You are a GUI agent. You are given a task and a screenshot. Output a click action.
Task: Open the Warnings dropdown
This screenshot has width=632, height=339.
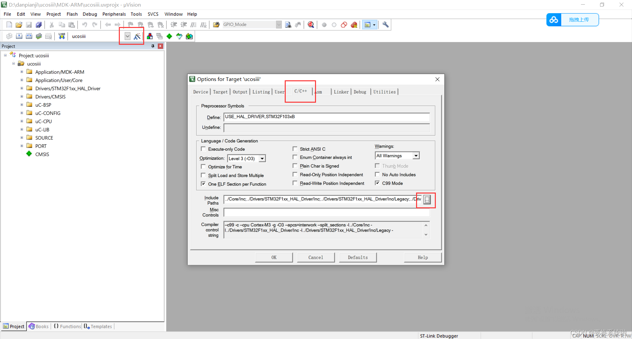[416, 155]
